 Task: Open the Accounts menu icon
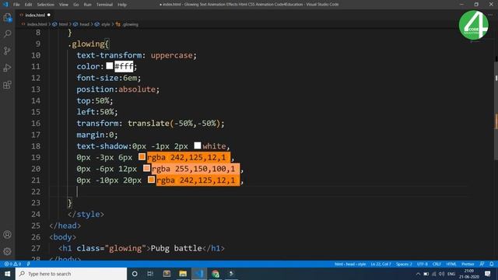tap(7, 235)
